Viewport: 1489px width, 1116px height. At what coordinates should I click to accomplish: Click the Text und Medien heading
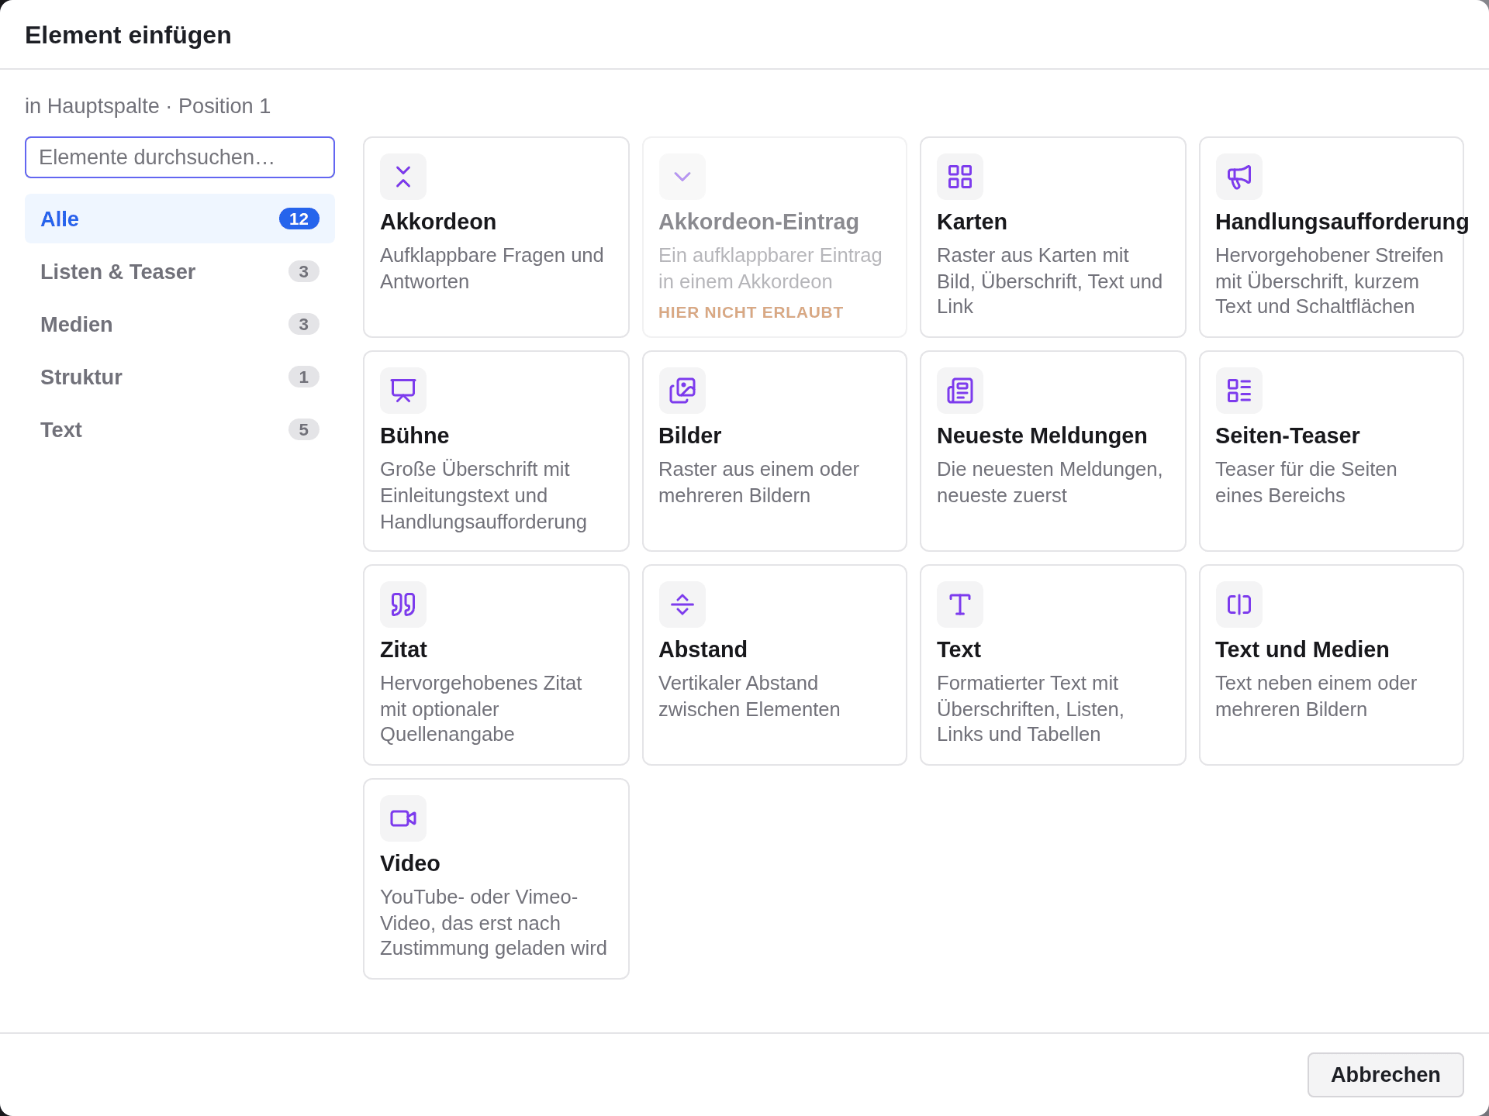(1302, 649)
